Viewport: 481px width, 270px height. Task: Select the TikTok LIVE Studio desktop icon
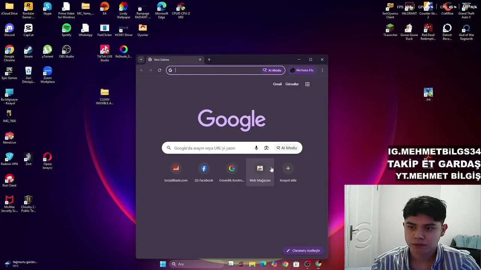(104, 54)
